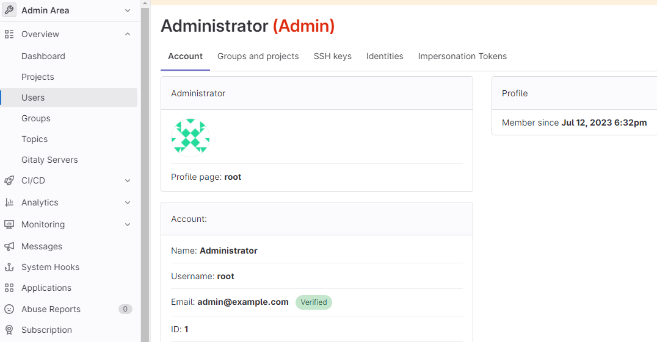
Task: Collapse the Overview section chevron
Action: tap(128, 34)
